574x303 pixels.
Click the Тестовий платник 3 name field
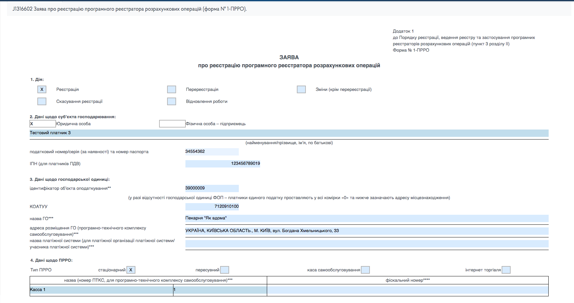[289, 133]
